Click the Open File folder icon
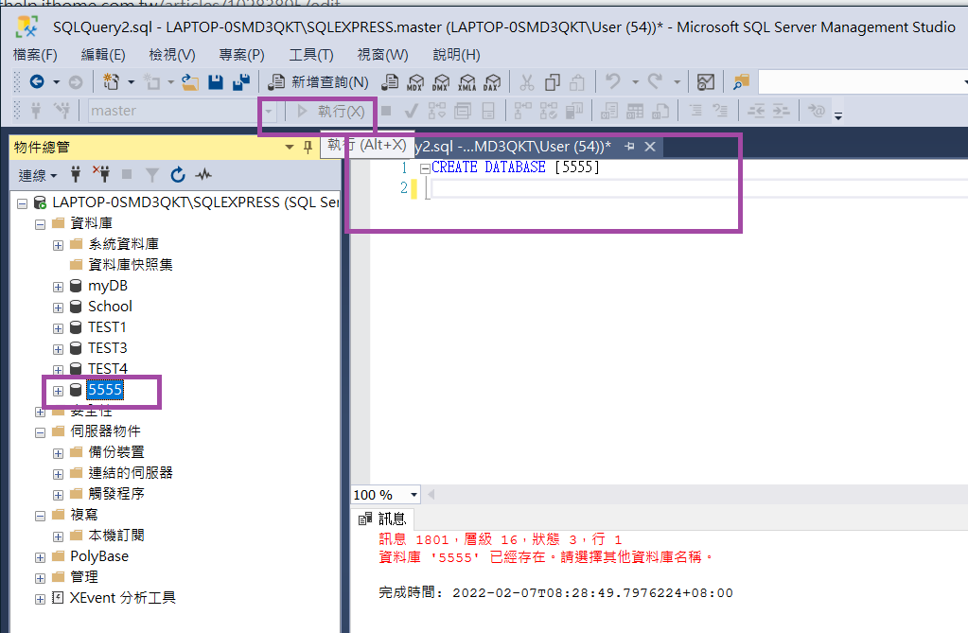968x633 pixels. coord(190,82)
